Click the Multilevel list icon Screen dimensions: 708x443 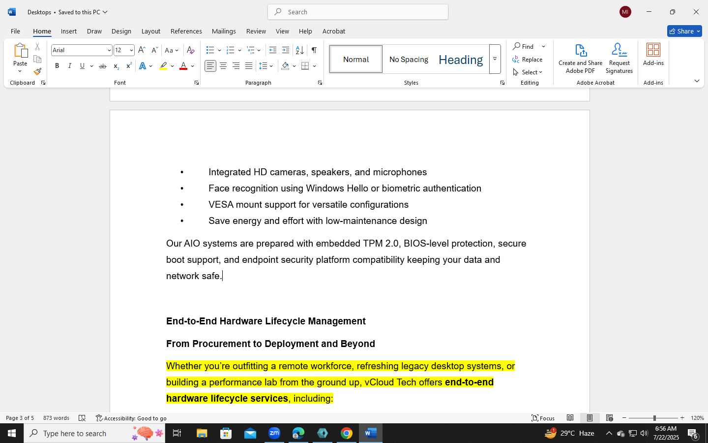point(250,50)
